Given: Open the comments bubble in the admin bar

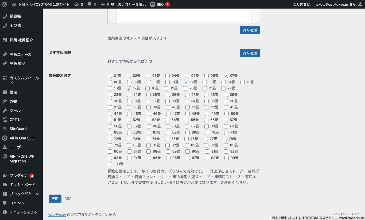Looking at the screenshot, I should click(x=90, y=5).
